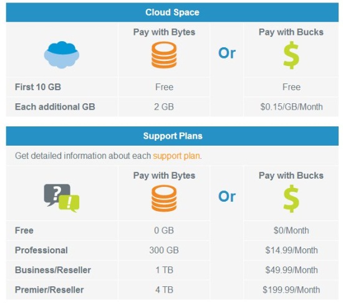The image size is (343, 305).
Task: Select the Support Plans header bar
Action: (x=172, y=136)
